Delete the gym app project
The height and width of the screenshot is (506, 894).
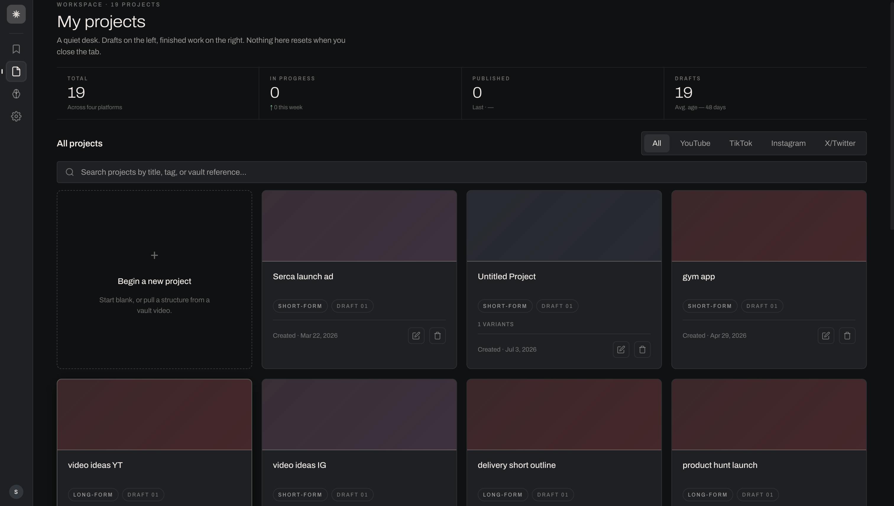pyautogui.click(x=847, y=336)
